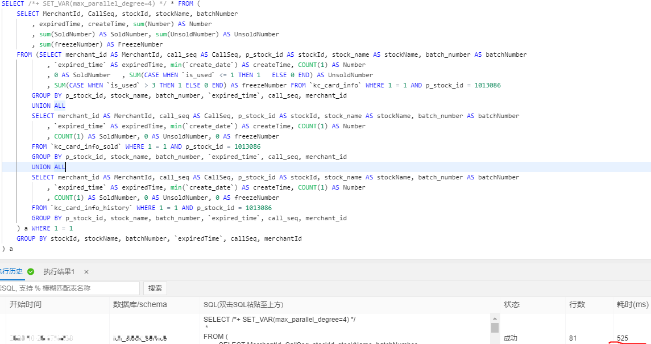
Task: Click the 行数 column header
Action: click(x=577, y=304)
